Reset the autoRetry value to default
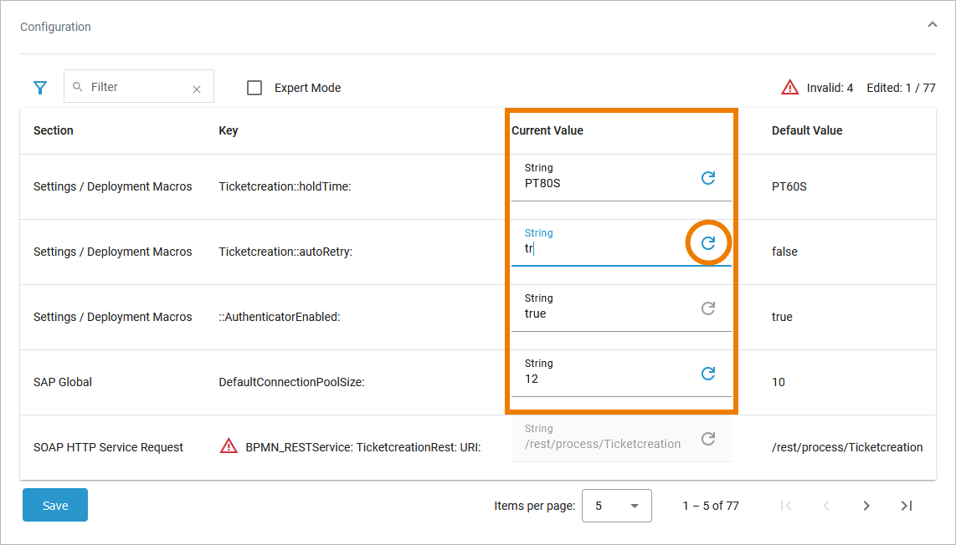This screenshot has height=545, width=956. [x=708, y=243]
